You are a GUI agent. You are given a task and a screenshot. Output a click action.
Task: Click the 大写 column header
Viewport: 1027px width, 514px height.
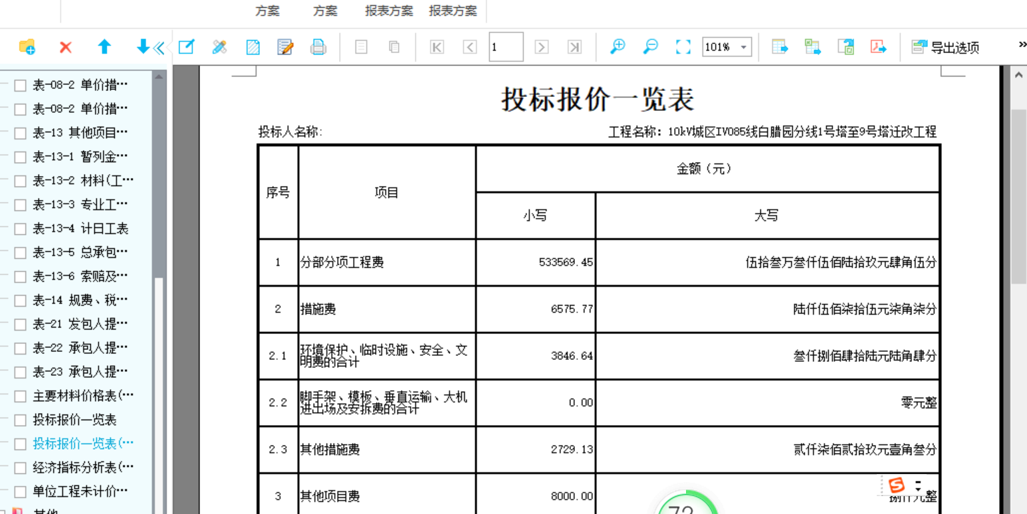point(766,215)
